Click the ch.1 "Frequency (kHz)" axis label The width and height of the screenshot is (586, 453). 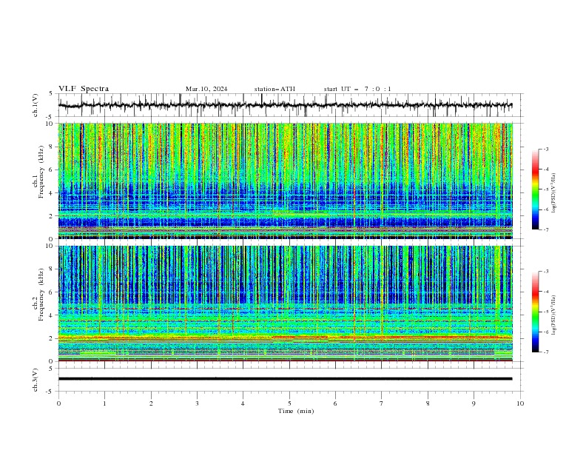(x=41, y=172)
